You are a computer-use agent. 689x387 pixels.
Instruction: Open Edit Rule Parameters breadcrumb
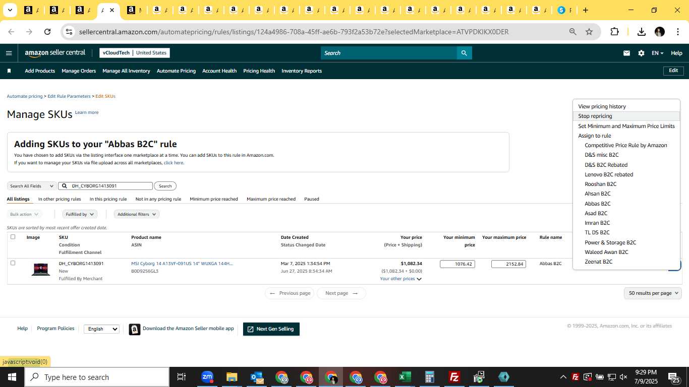tap(69, 96)
